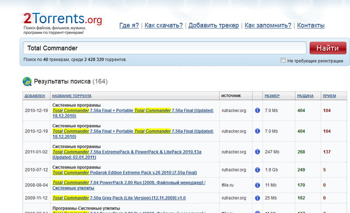Open info icon for Podarok Edition torrent
The width and height of the screenshot is (350, 213).
[x=257, y=170]
